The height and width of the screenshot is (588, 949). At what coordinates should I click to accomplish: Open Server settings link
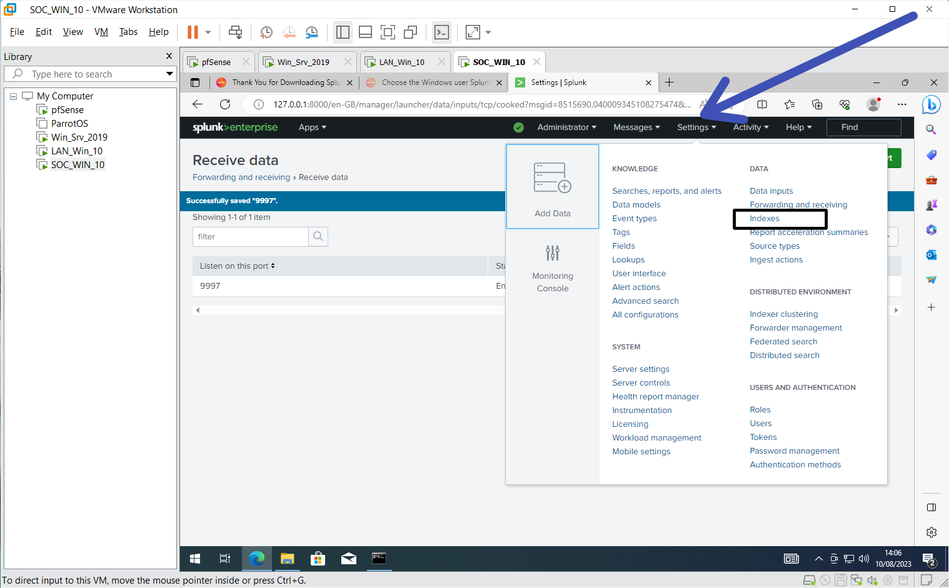[641, 369]
